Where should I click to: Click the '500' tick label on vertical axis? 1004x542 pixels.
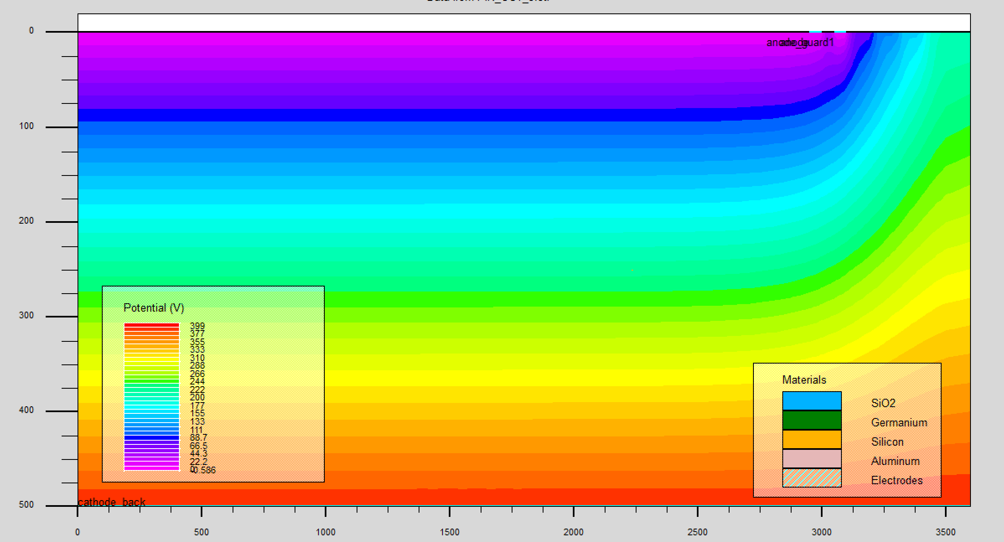click(26, 505)
